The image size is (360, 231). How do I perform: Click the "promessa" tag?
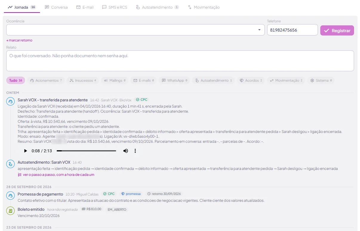point(131,194)
